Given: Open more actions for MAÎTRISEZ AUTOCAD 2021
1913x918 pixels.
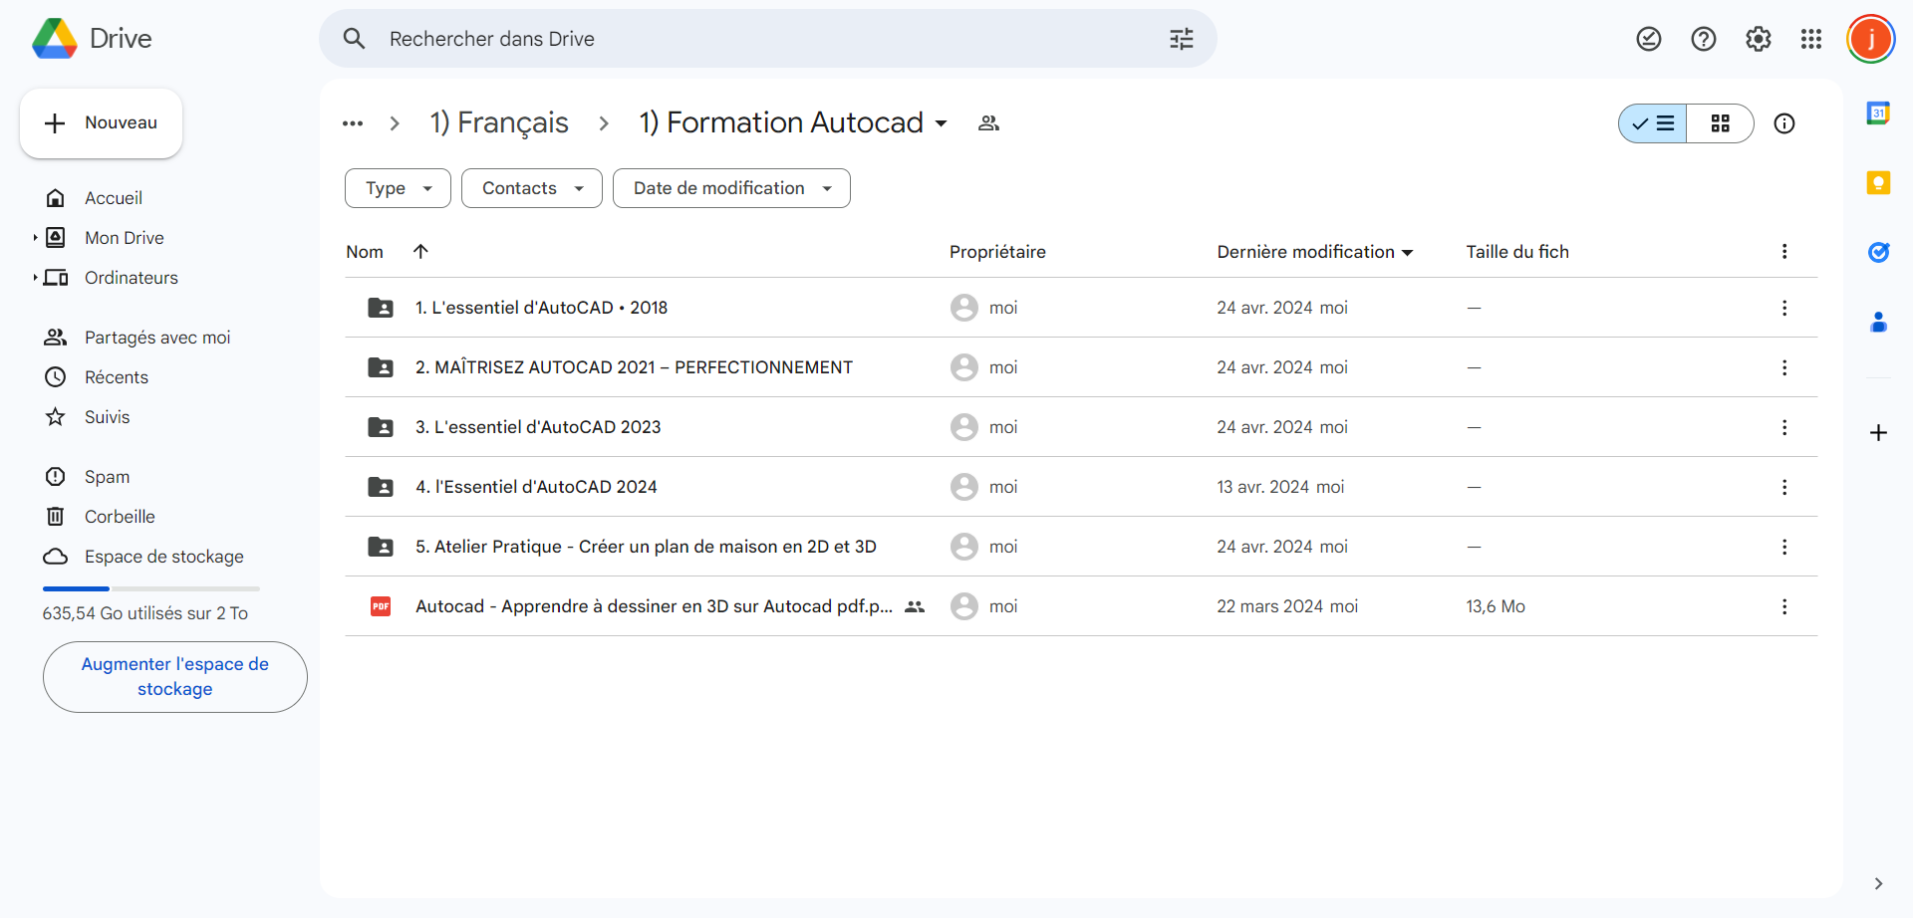Looking at the screenshot, I should [1784, 367].
